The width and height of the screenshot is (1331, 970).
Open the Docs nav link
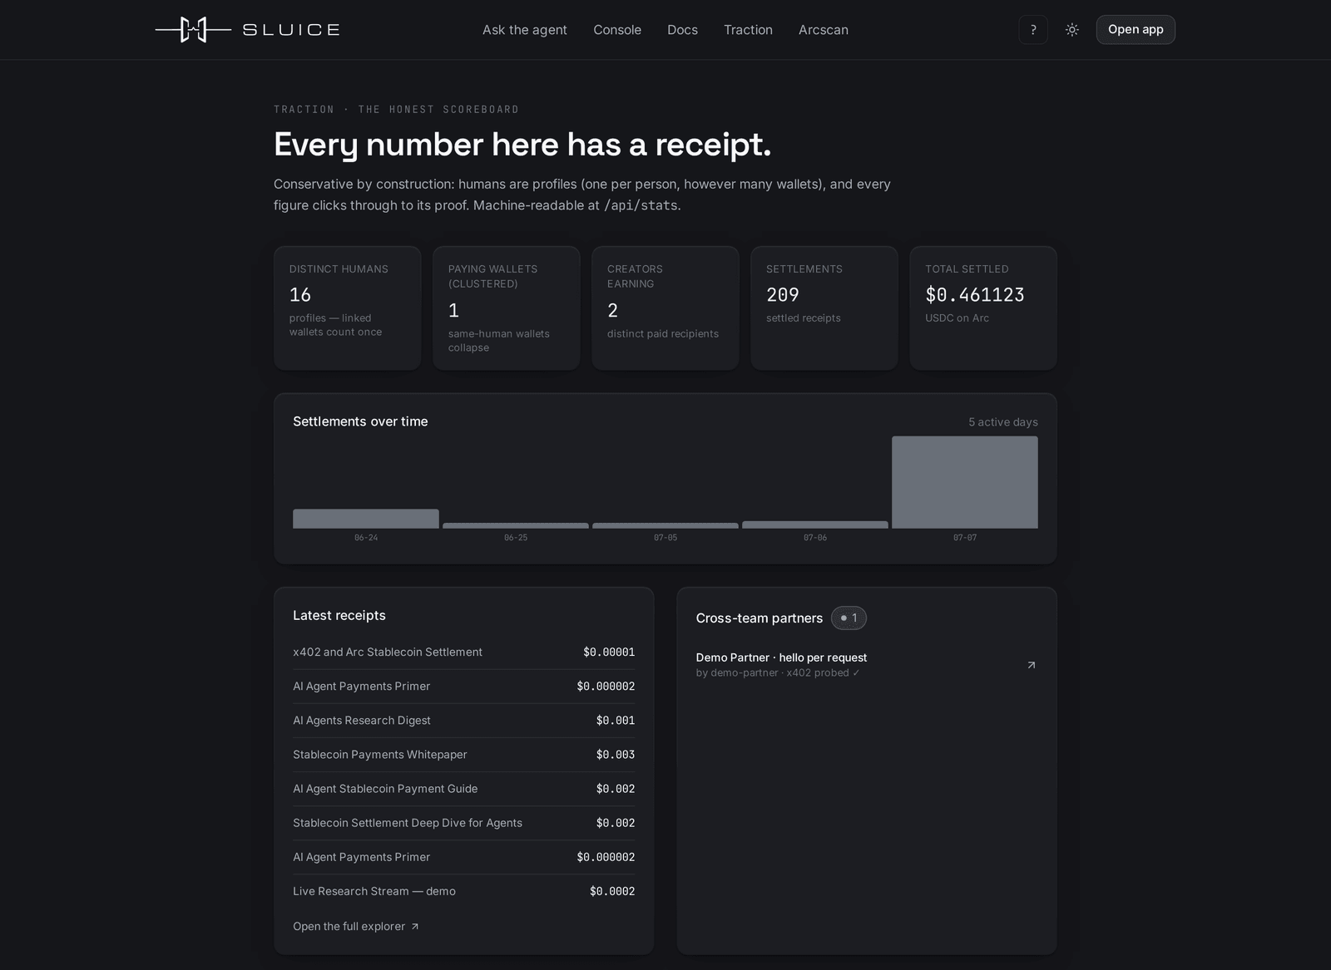coord(682,30)
